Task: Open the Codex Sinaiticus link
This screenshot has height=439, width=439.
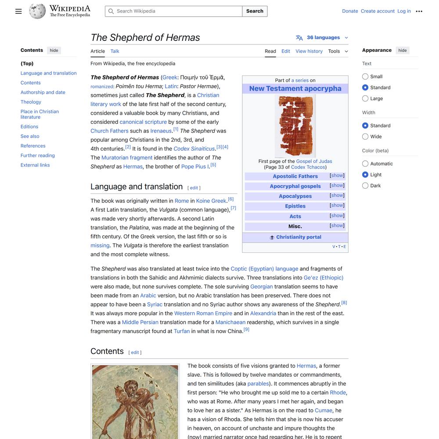Action: tap(194, 149)
